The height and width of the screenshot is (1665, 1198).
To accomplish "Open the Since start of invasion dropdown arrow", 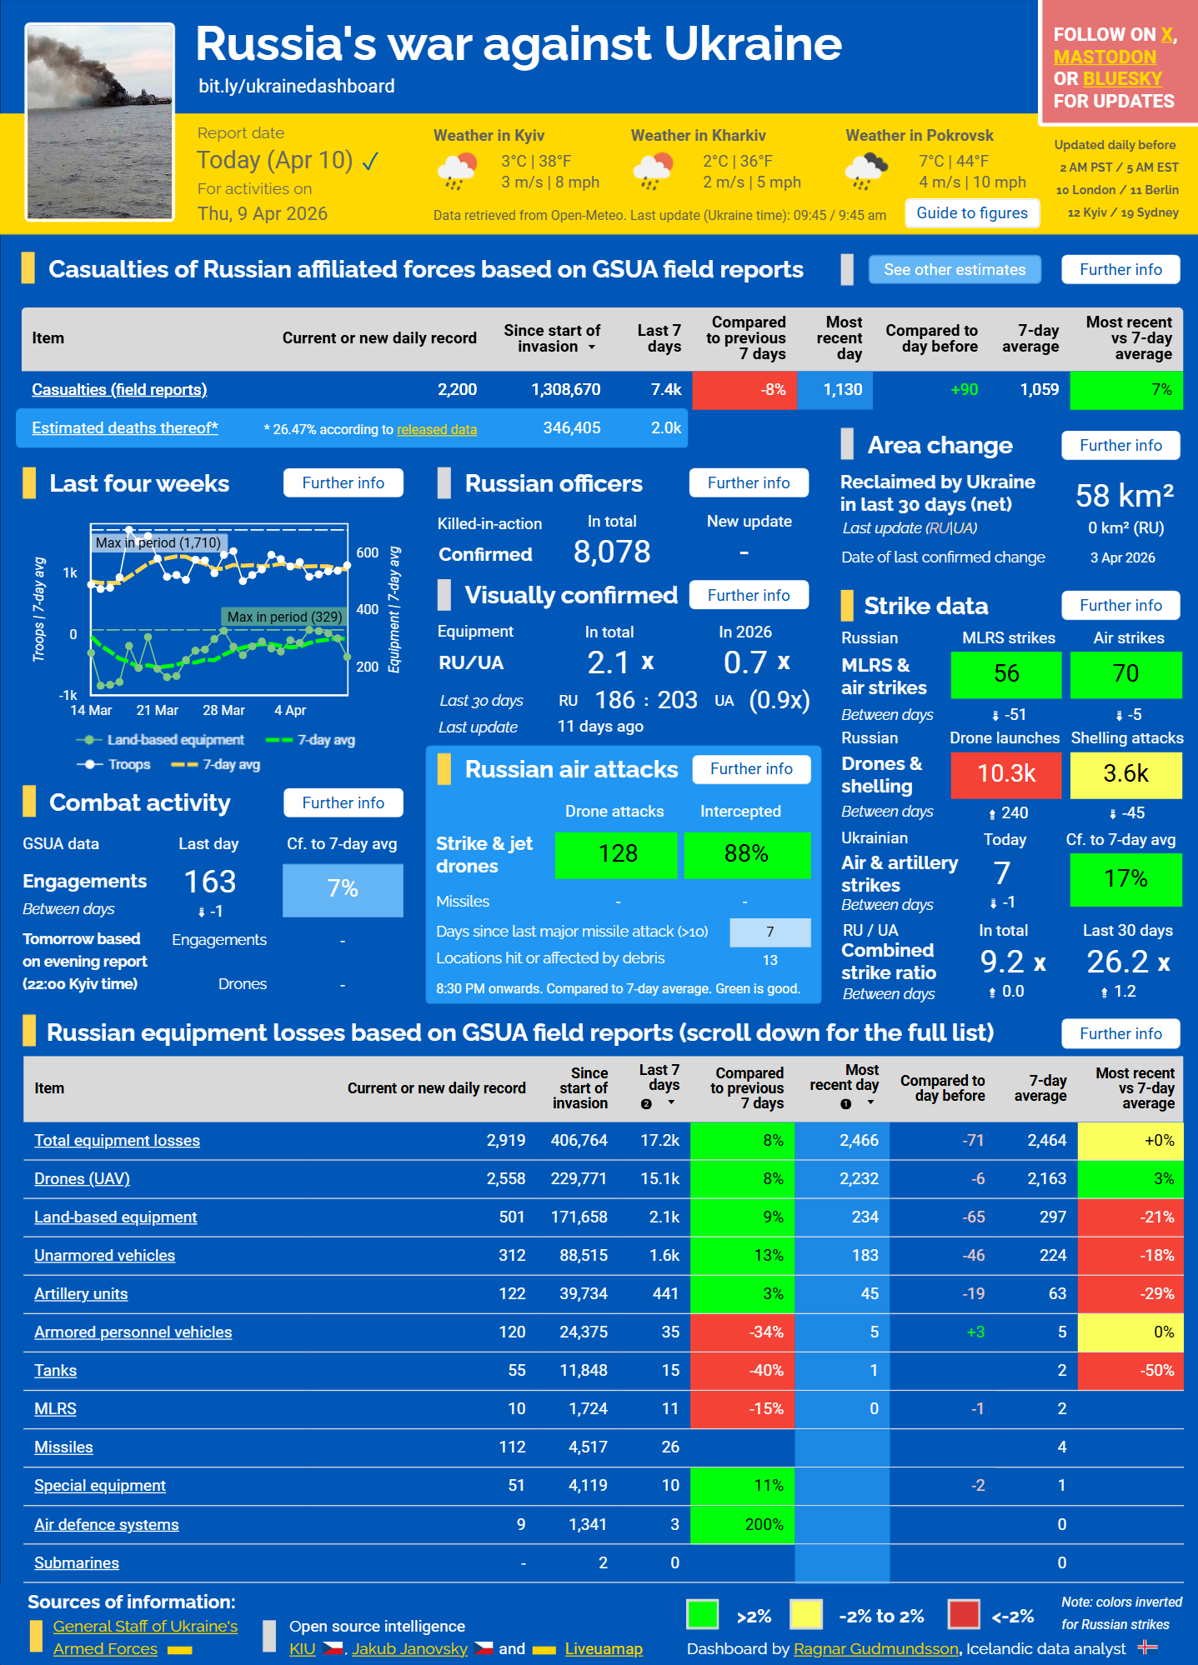I will click(592, 347).
